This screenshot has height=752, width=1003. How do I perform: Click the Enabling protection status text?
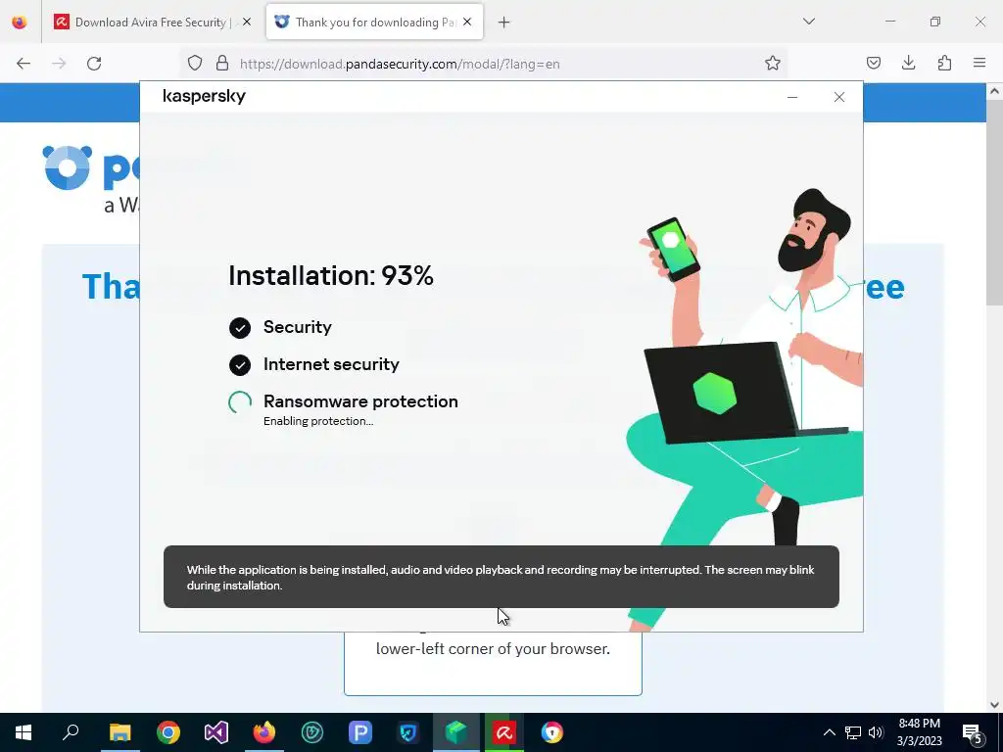coord(318,421)
